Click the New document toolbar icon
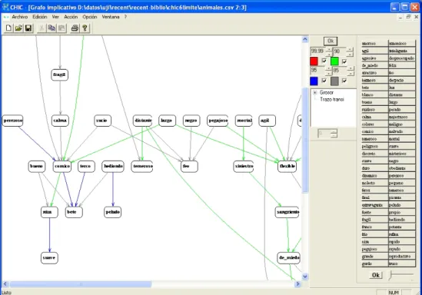Viewport: 422px width, 295px height. (x=8, y=28)
